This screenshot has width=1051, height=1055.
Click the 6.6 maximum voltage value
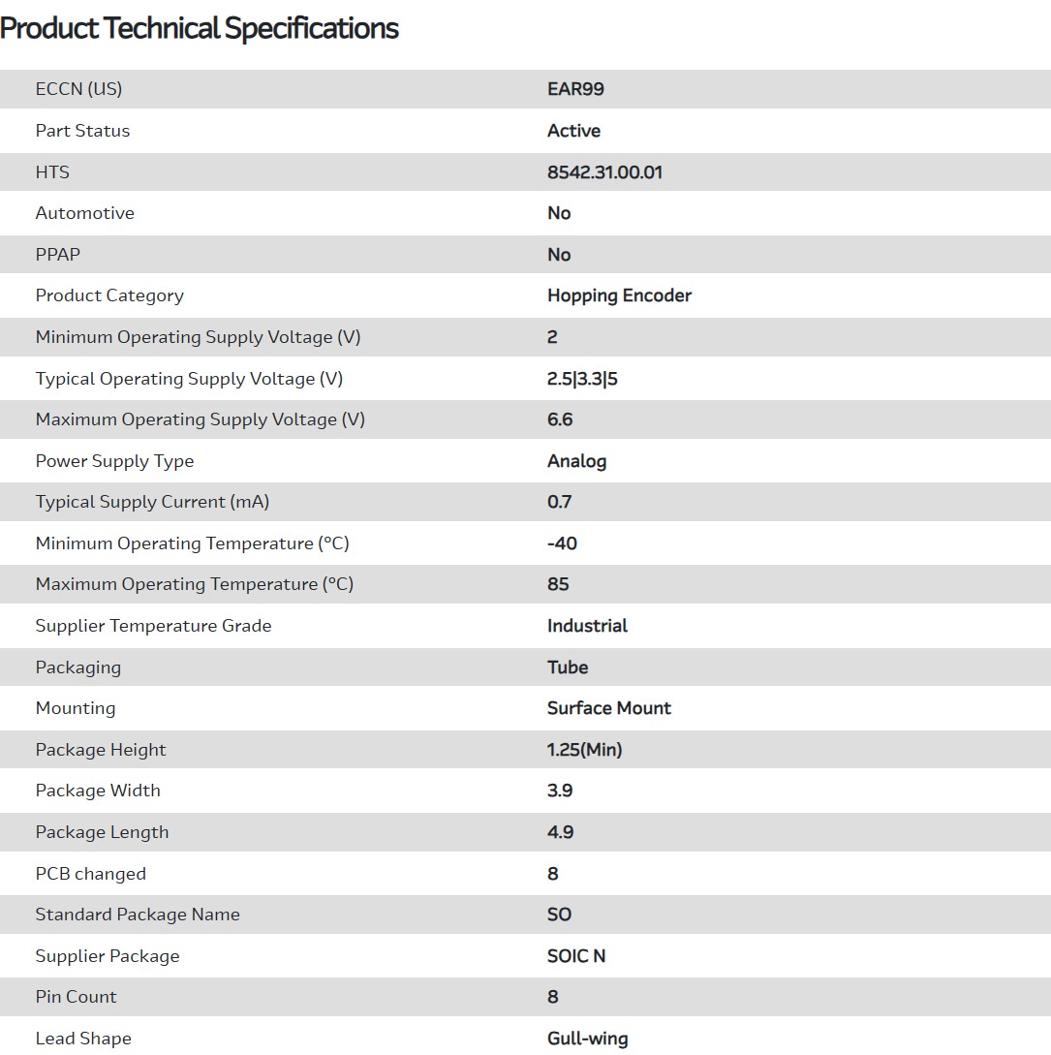pos(560,419)
